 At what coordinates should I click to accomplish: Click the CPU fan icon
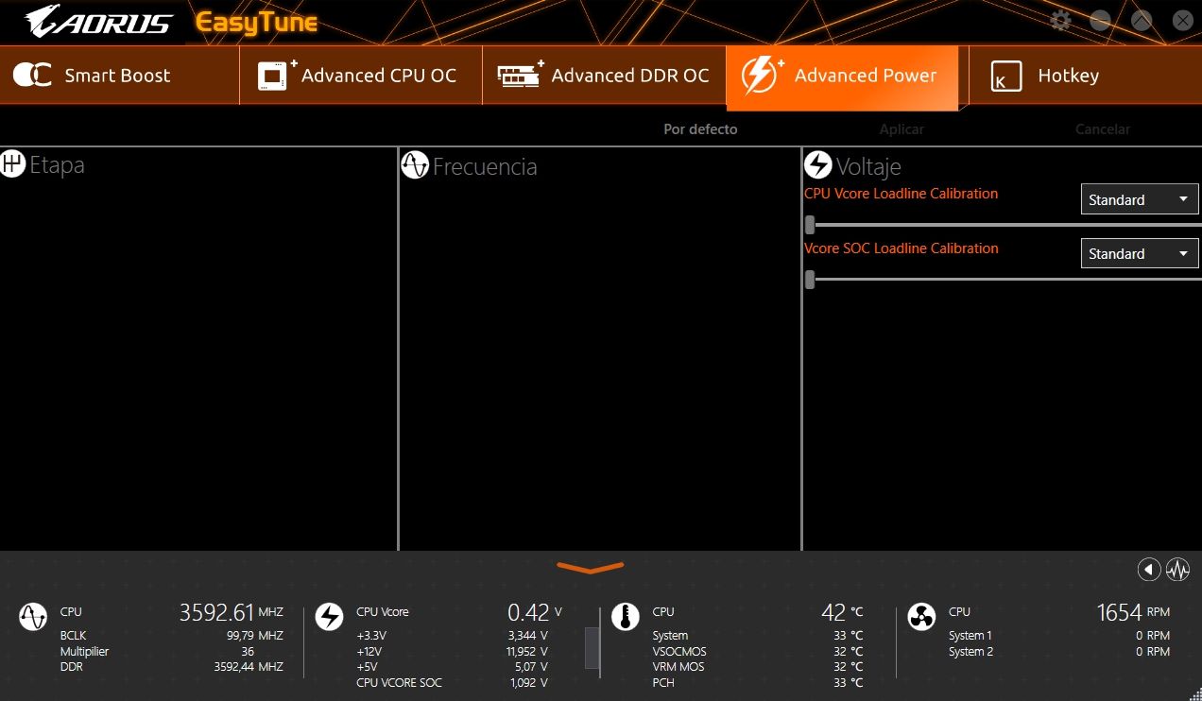921,617
